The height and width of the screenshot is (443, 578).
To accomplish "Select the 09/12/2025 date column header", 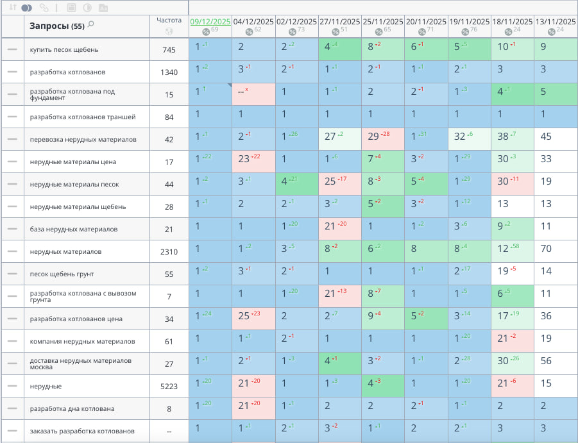I will pos(209,21).
